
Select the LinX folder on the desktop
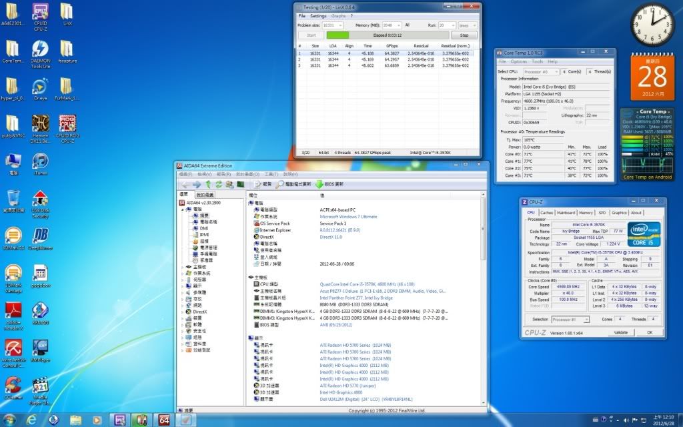click(x=67, y=14)
